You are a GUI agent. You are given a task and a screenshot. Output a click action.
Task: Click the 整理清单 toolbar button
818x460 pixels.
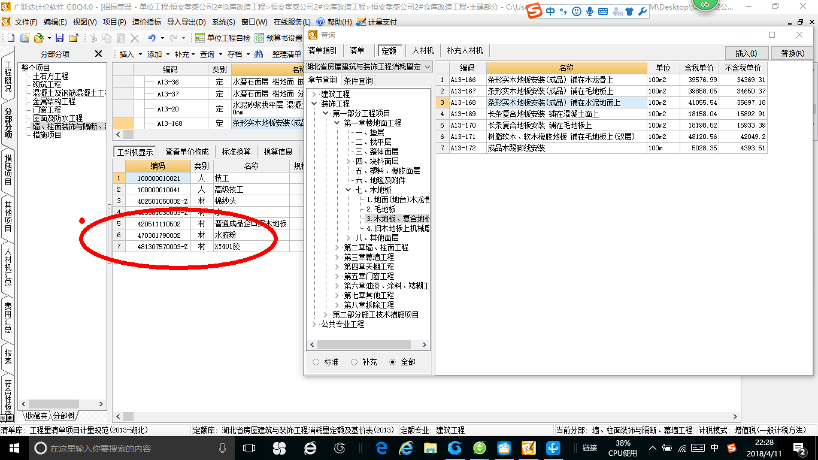(x=287, y=54)
